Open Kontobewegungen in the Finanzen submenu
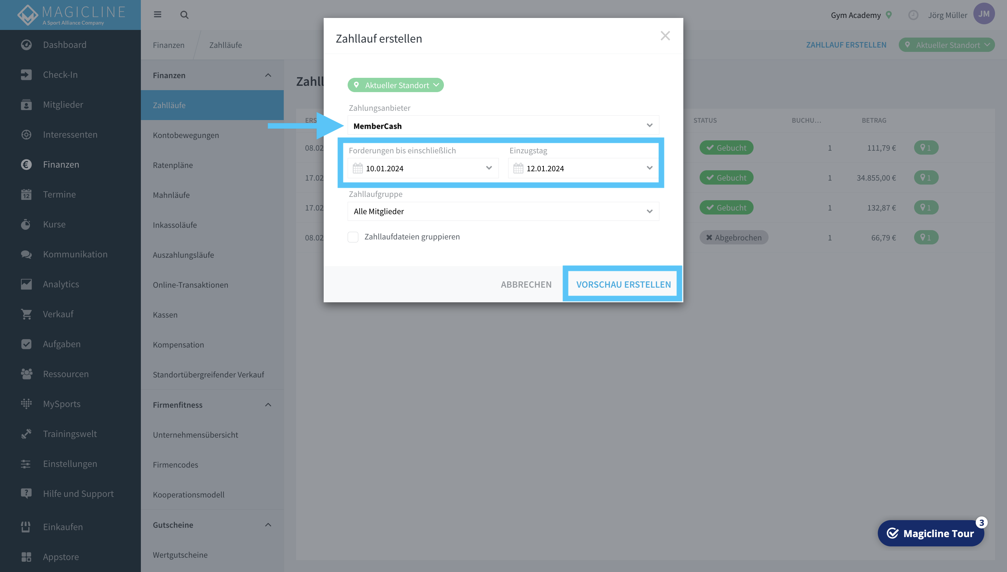 186,135
